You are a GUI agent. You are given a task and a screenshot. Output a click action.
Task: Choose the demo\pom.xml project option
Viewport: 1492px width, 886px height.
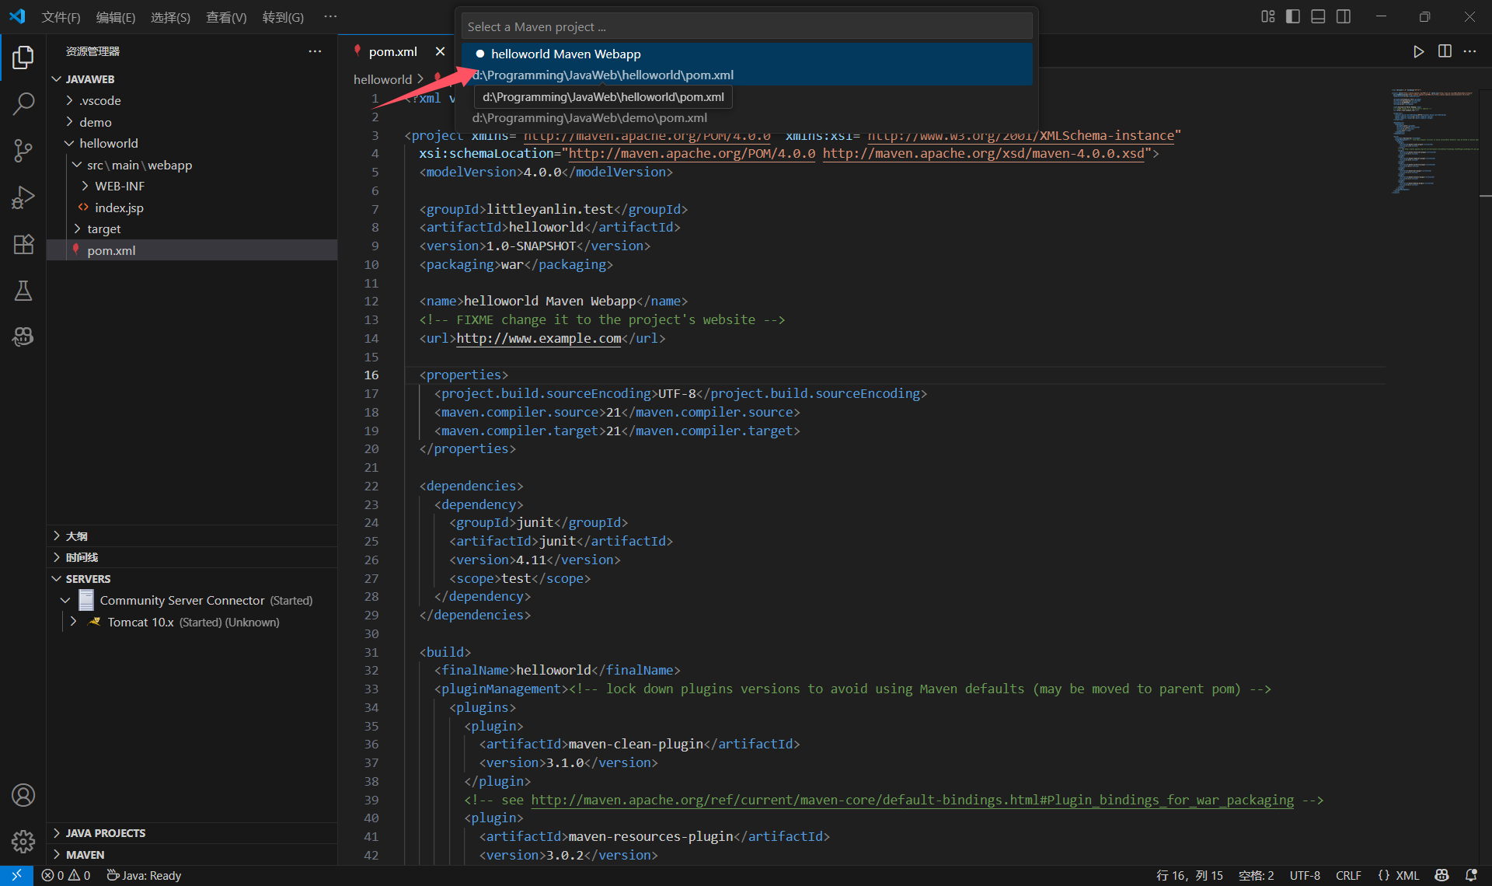(589, 117)
